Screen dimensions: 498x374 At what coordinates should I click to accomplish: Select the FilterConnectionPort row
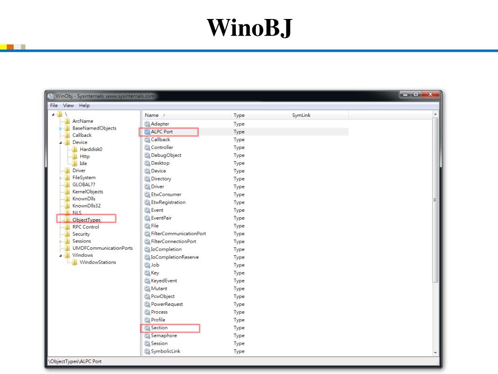245,242
